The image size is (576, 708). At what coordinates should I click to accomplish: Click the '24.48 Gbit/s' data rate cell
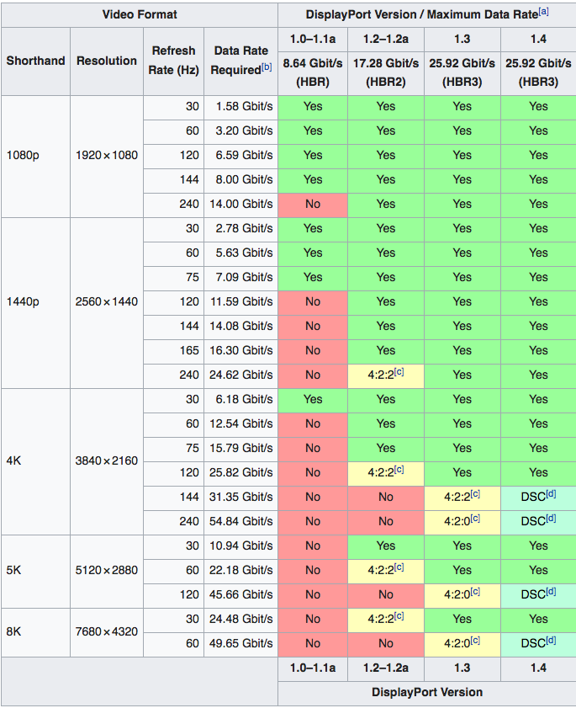pos(240,620)
